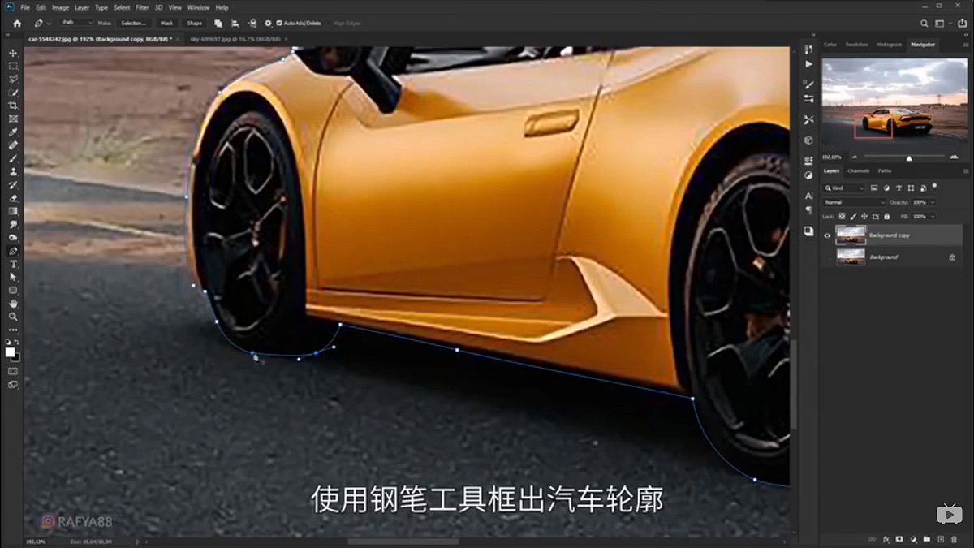The width and height of the screenshot is (974, 548).
Task: Click the Selection... button in options bar
Action: 134,23
